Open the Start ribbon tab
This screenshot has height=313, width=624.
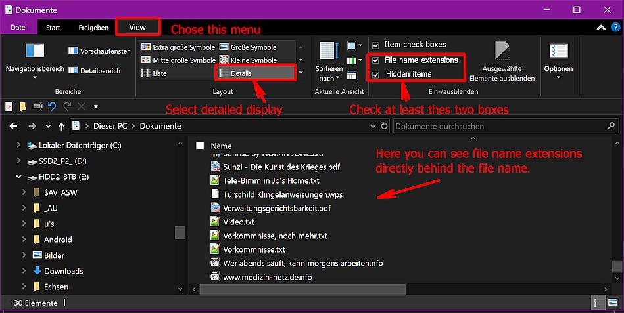pos(53,28)
